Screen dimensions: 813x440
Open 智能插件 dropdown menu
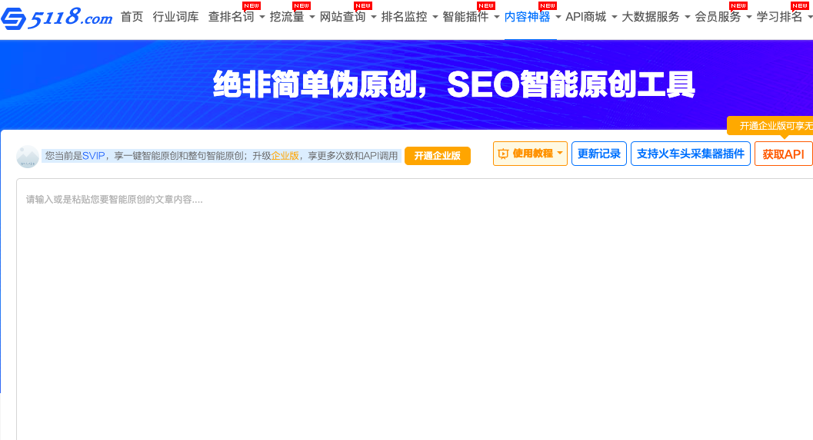click(471, 17)
